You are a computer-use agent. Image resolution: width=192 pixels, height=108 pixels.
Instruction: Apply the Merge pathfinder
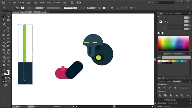tap(171, 95)
